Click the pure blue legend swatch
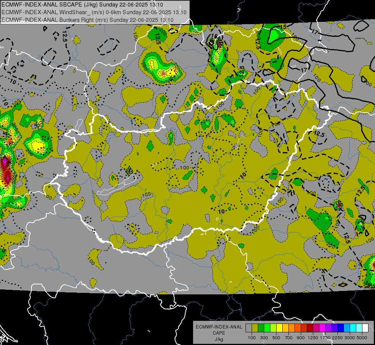The image size is (375, 345). 341,328
